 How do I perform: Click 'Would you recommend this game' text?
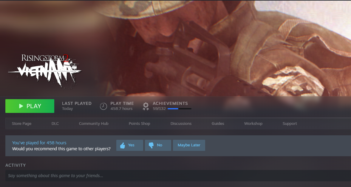pos(61,149)
